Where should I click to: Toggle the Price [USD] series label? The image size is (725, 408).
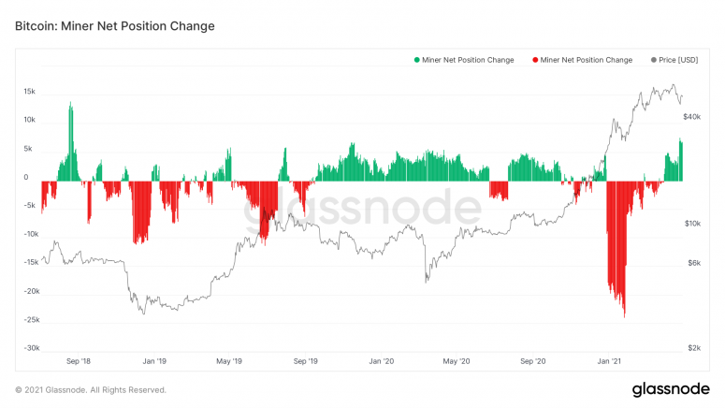point(678,60)
